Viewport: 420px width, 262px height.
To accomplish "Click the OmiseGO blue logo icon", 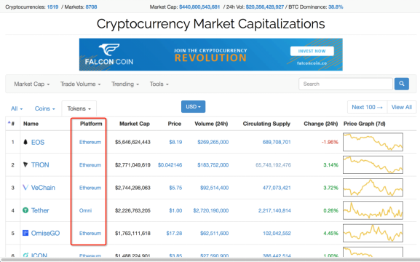I will pos(25,233).
